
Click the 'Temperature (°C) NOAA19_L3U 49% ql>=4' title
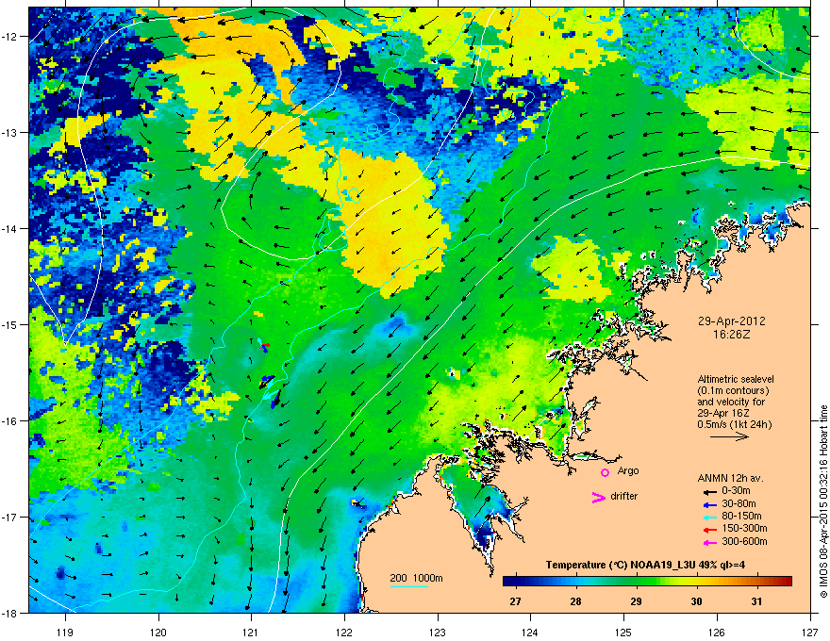point(645,565)
